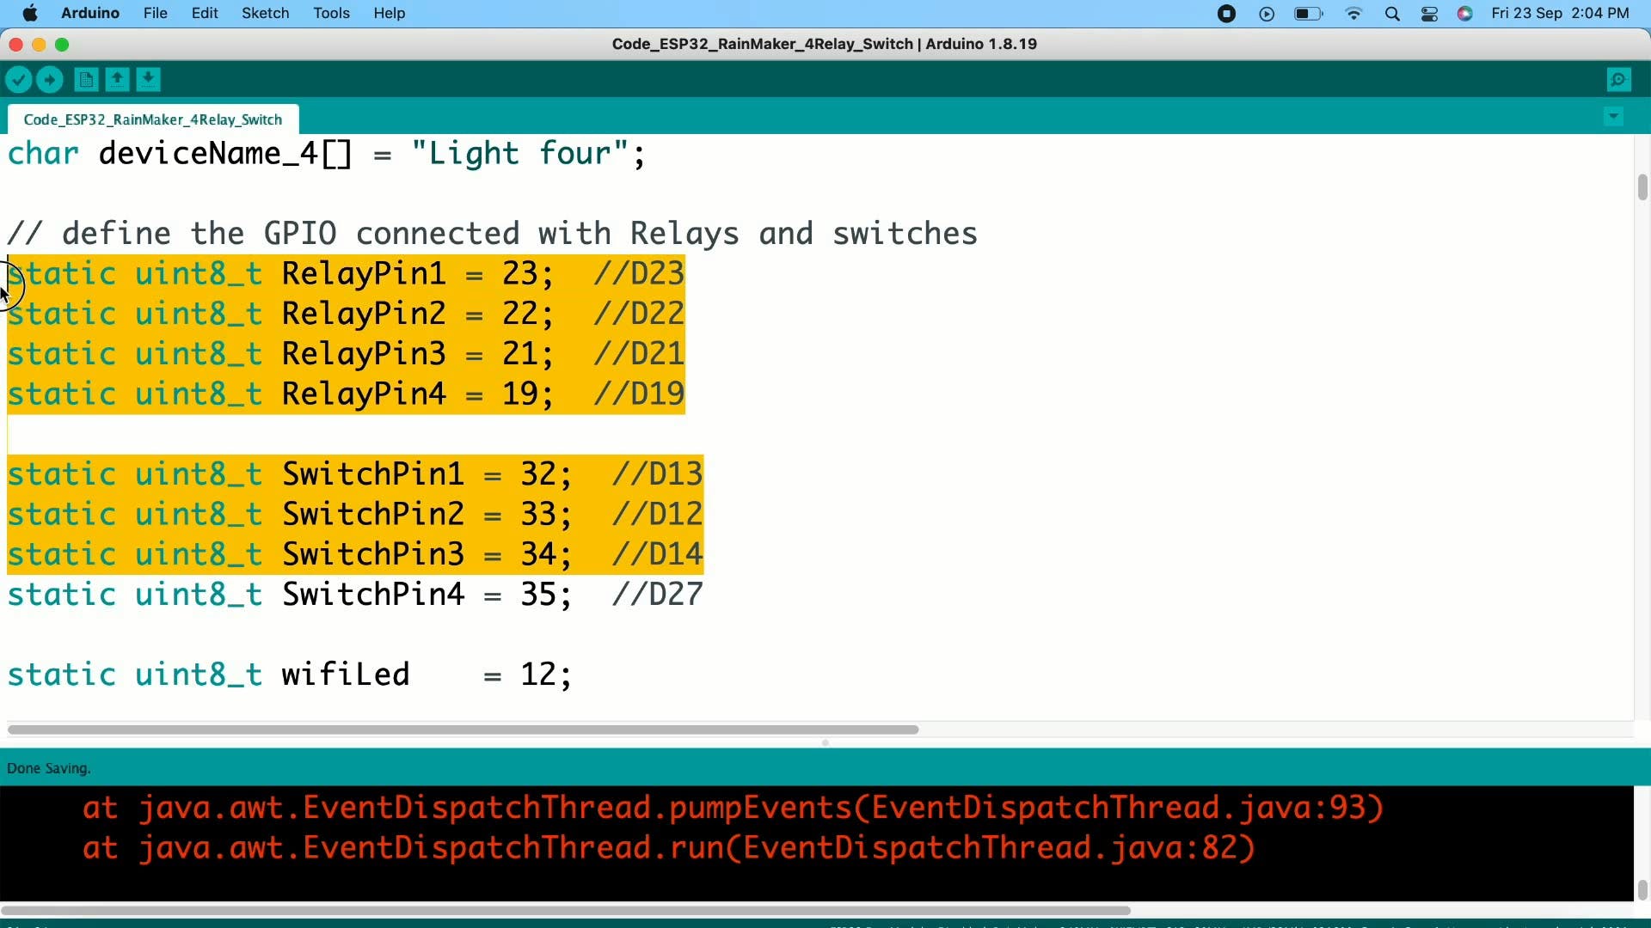Click the RelayPin2 = 22 line
The width and height of the screenshot is (1651, 928).
(346, 314)
